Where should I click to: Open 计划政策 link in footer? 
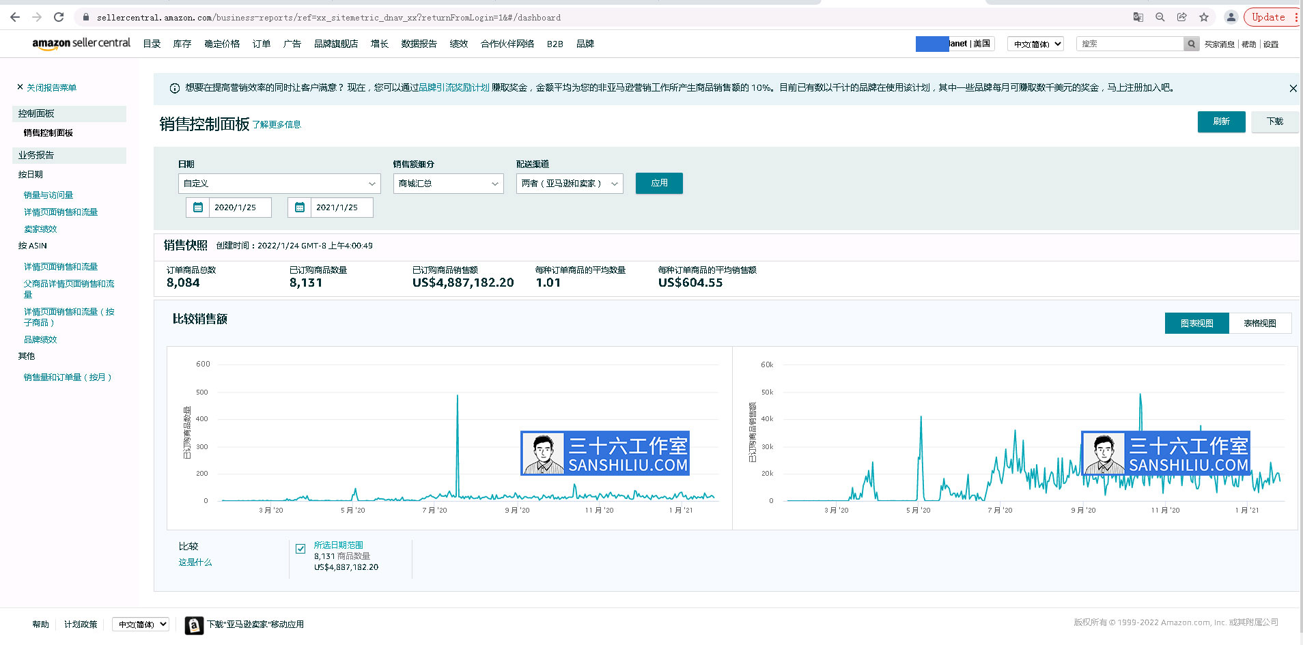coord(81,625)
